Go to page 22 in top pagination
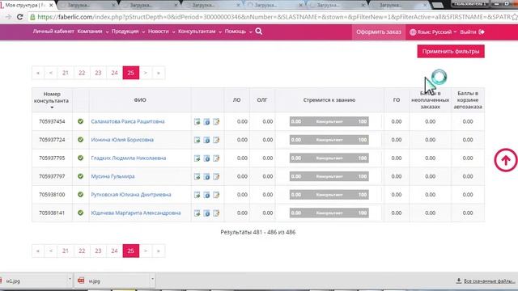518x291 pixels. tap(82, 73)
